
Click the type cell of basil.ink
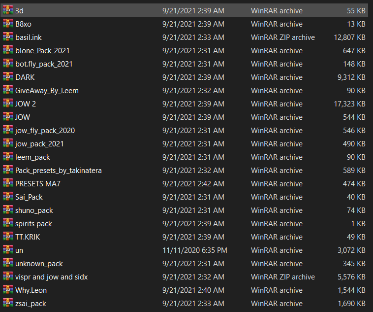coord(283,37)
